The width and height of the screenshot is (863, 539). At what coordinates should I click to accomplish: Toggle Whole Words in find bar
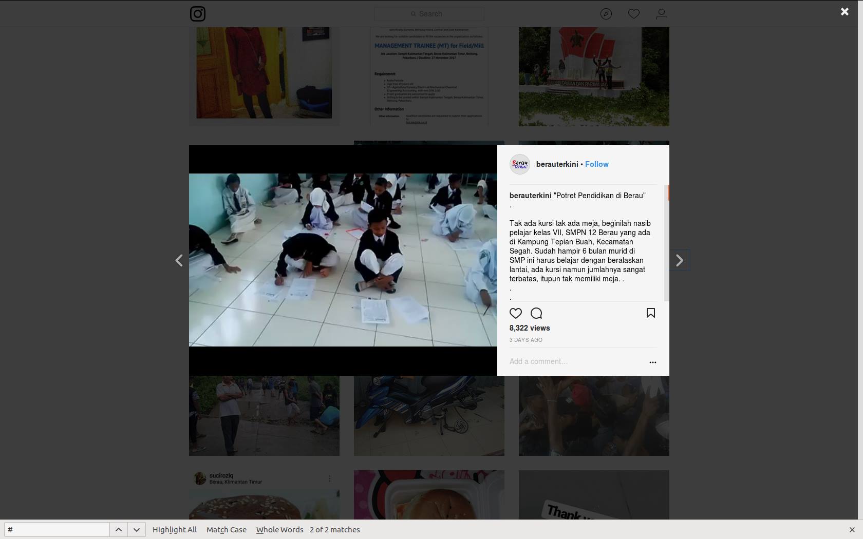280,530
